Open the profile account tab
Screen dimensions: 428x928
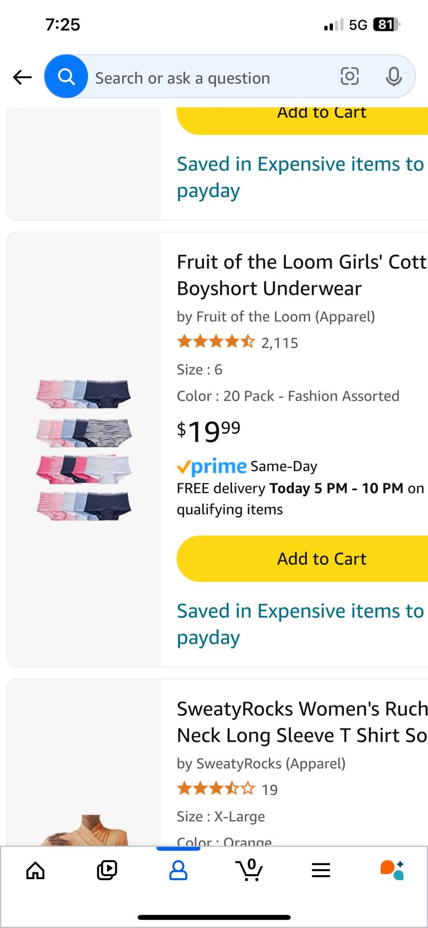[178, 870]
